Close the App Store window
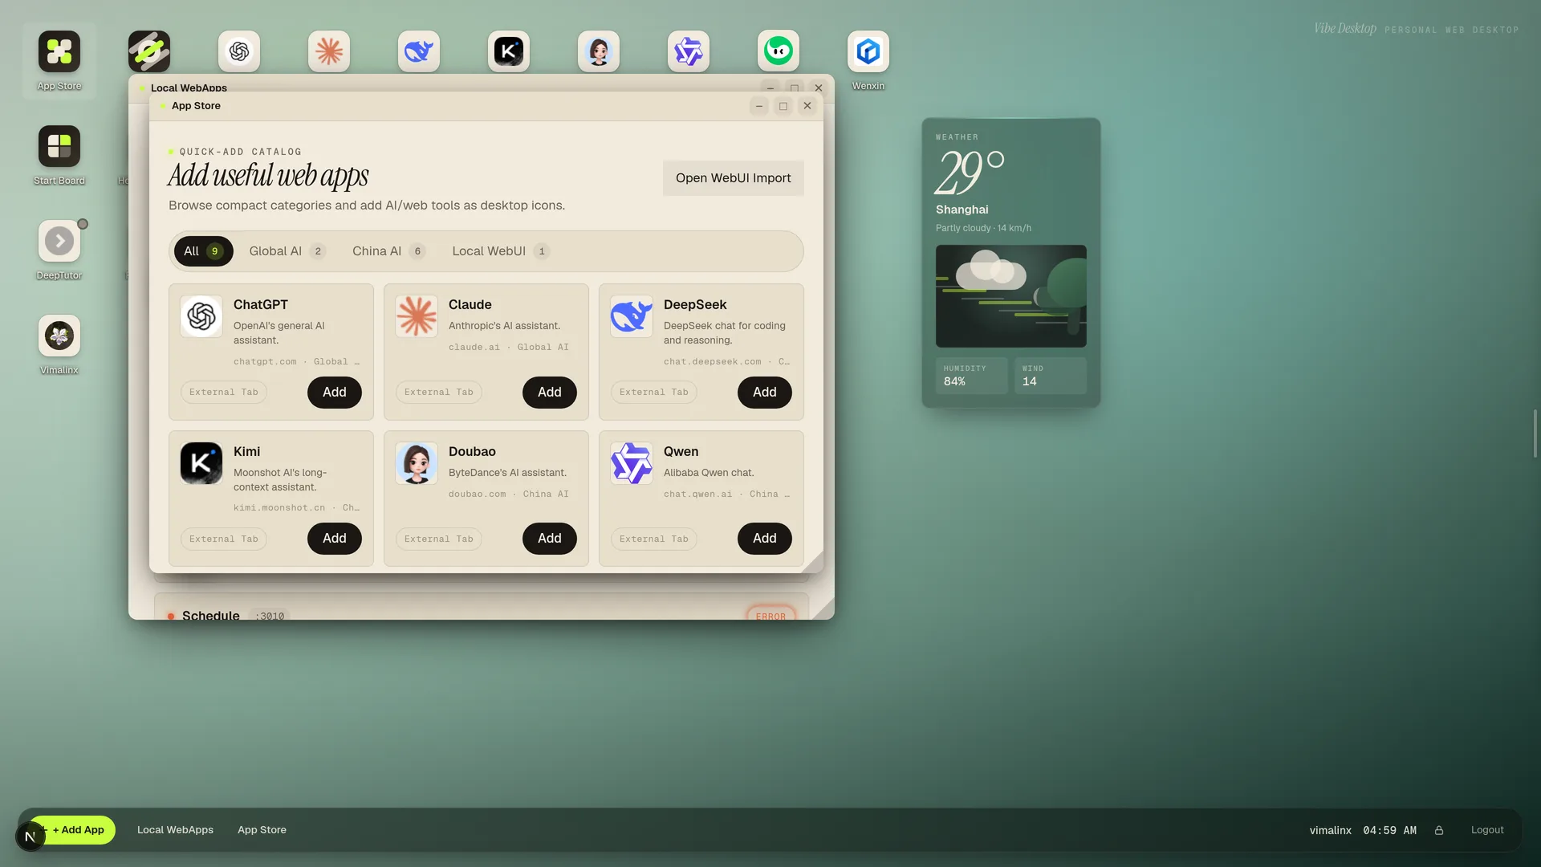Screen dimensions: 1541x867 pos(807,106)
